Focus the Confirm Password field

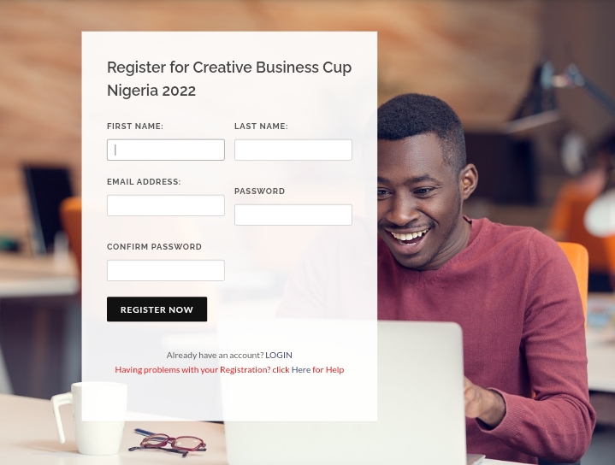(x=166, y=270)
